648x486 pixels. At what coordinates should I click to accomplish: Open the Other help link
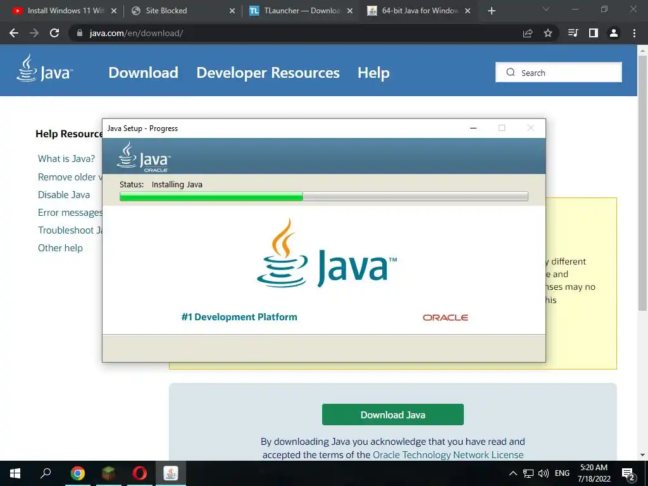click(60, 248)
